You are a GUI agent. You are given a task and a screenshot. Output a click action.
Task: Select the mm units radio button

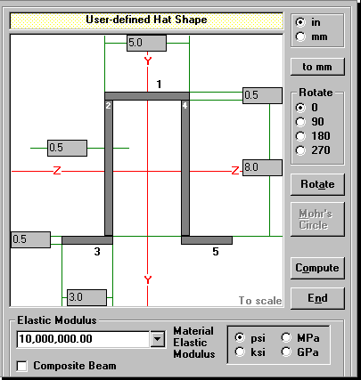[x=300, y=36]
